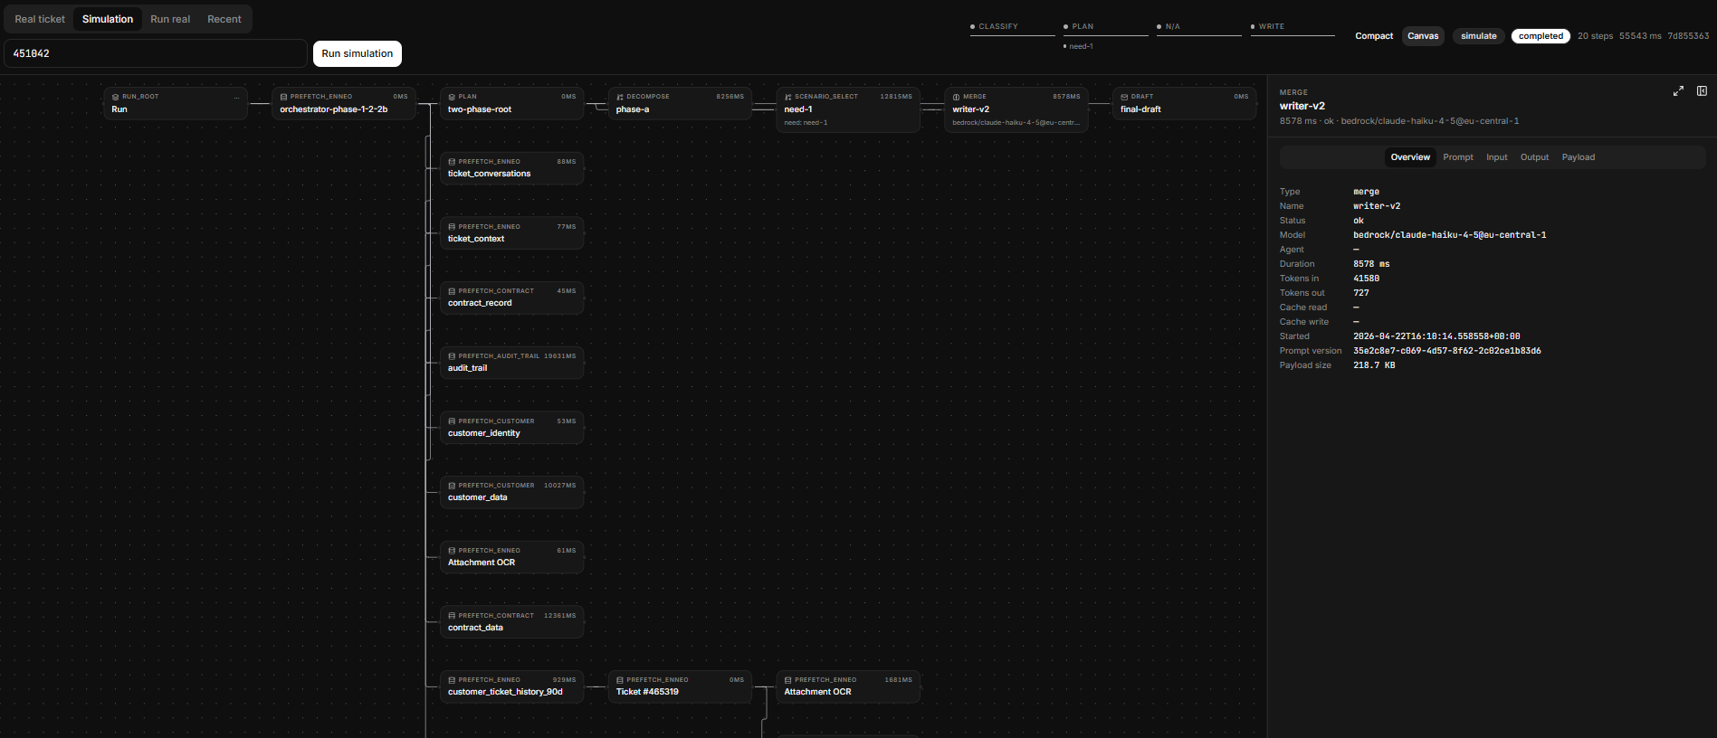The height and width of the screenshot is (738, 1717).
Task: Show the Overview tab in detail panel
Action: click(1410, 157)
